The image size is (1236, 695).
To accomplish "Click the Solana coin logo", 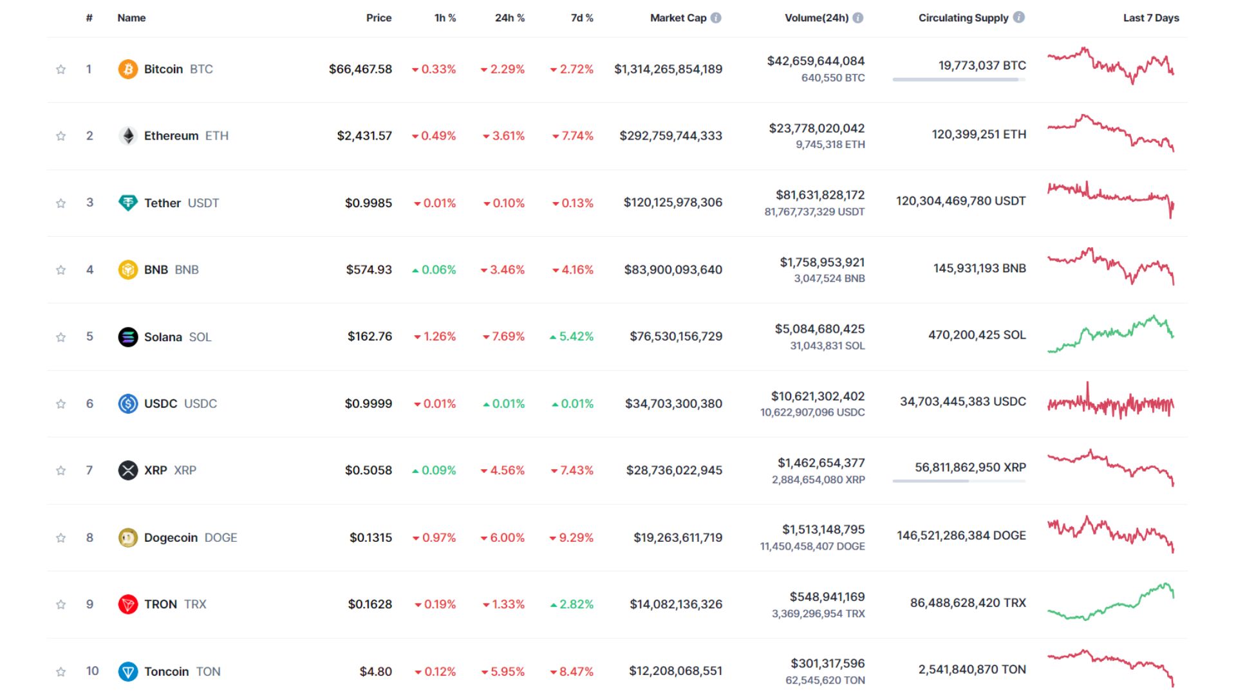I will pos(127,337).
